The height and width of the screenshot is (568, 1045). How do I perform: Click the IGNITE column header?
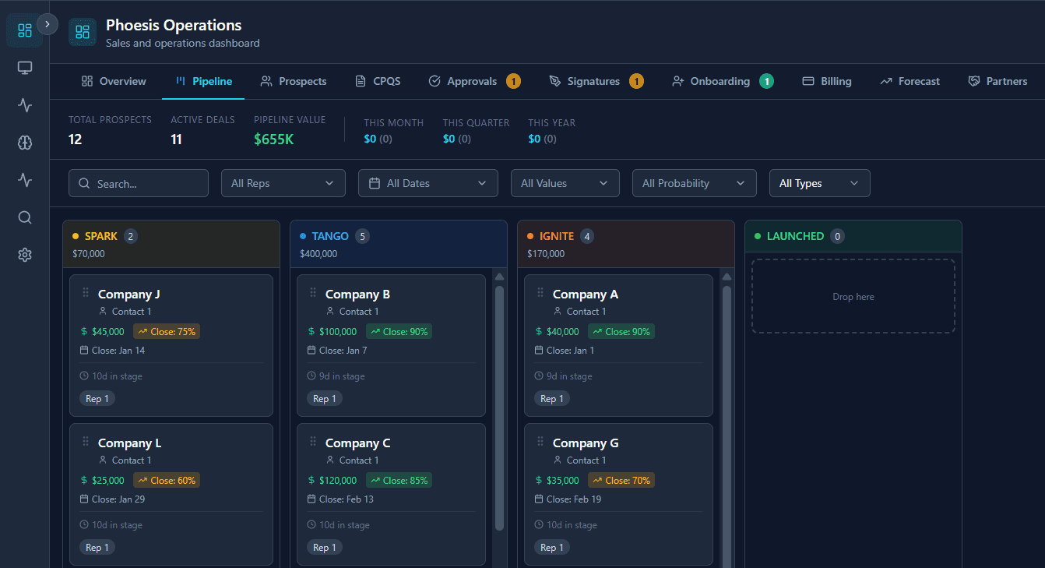(626, 244)
